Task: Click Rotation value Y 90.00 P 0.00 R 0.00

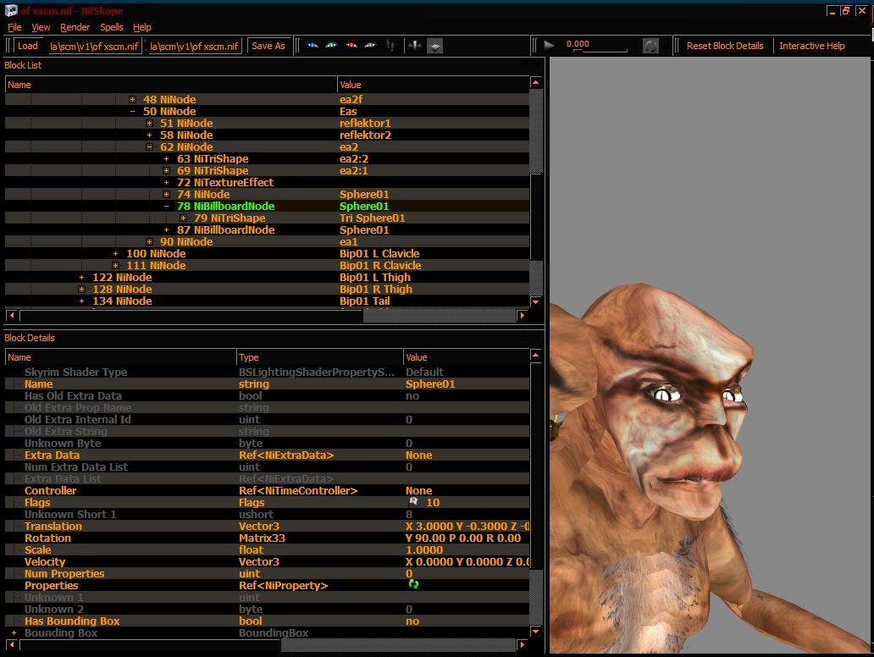Action: point(463,538)
